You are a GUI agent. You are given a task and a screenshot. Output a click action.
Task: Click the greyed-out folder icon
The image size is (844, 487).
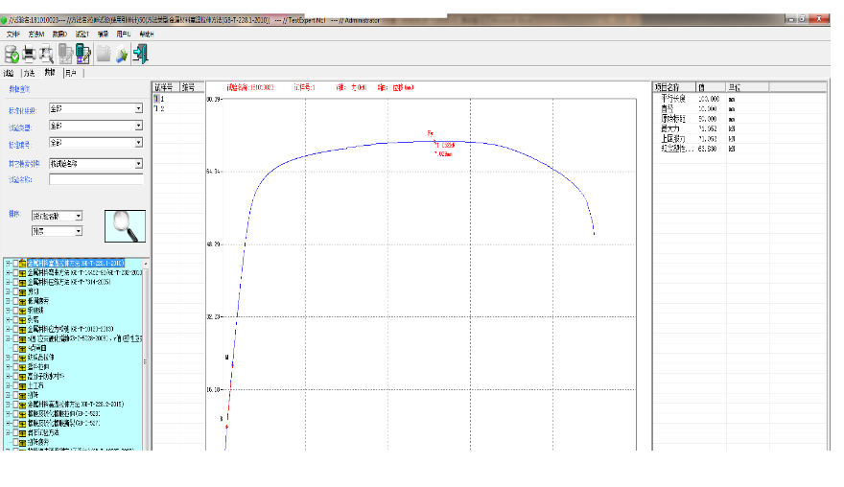pyautogui.click(x=104, y=54)
